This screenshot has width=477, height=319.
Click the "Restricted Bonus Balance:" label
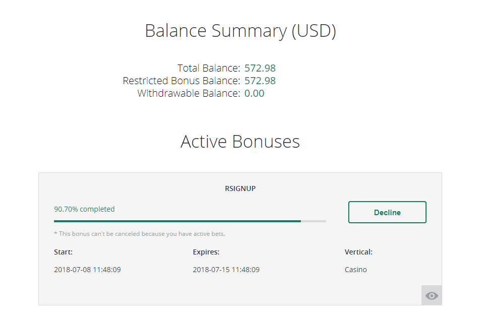click(x=181, y=81)
